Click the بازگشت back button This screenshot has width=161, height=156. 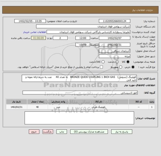48,132
